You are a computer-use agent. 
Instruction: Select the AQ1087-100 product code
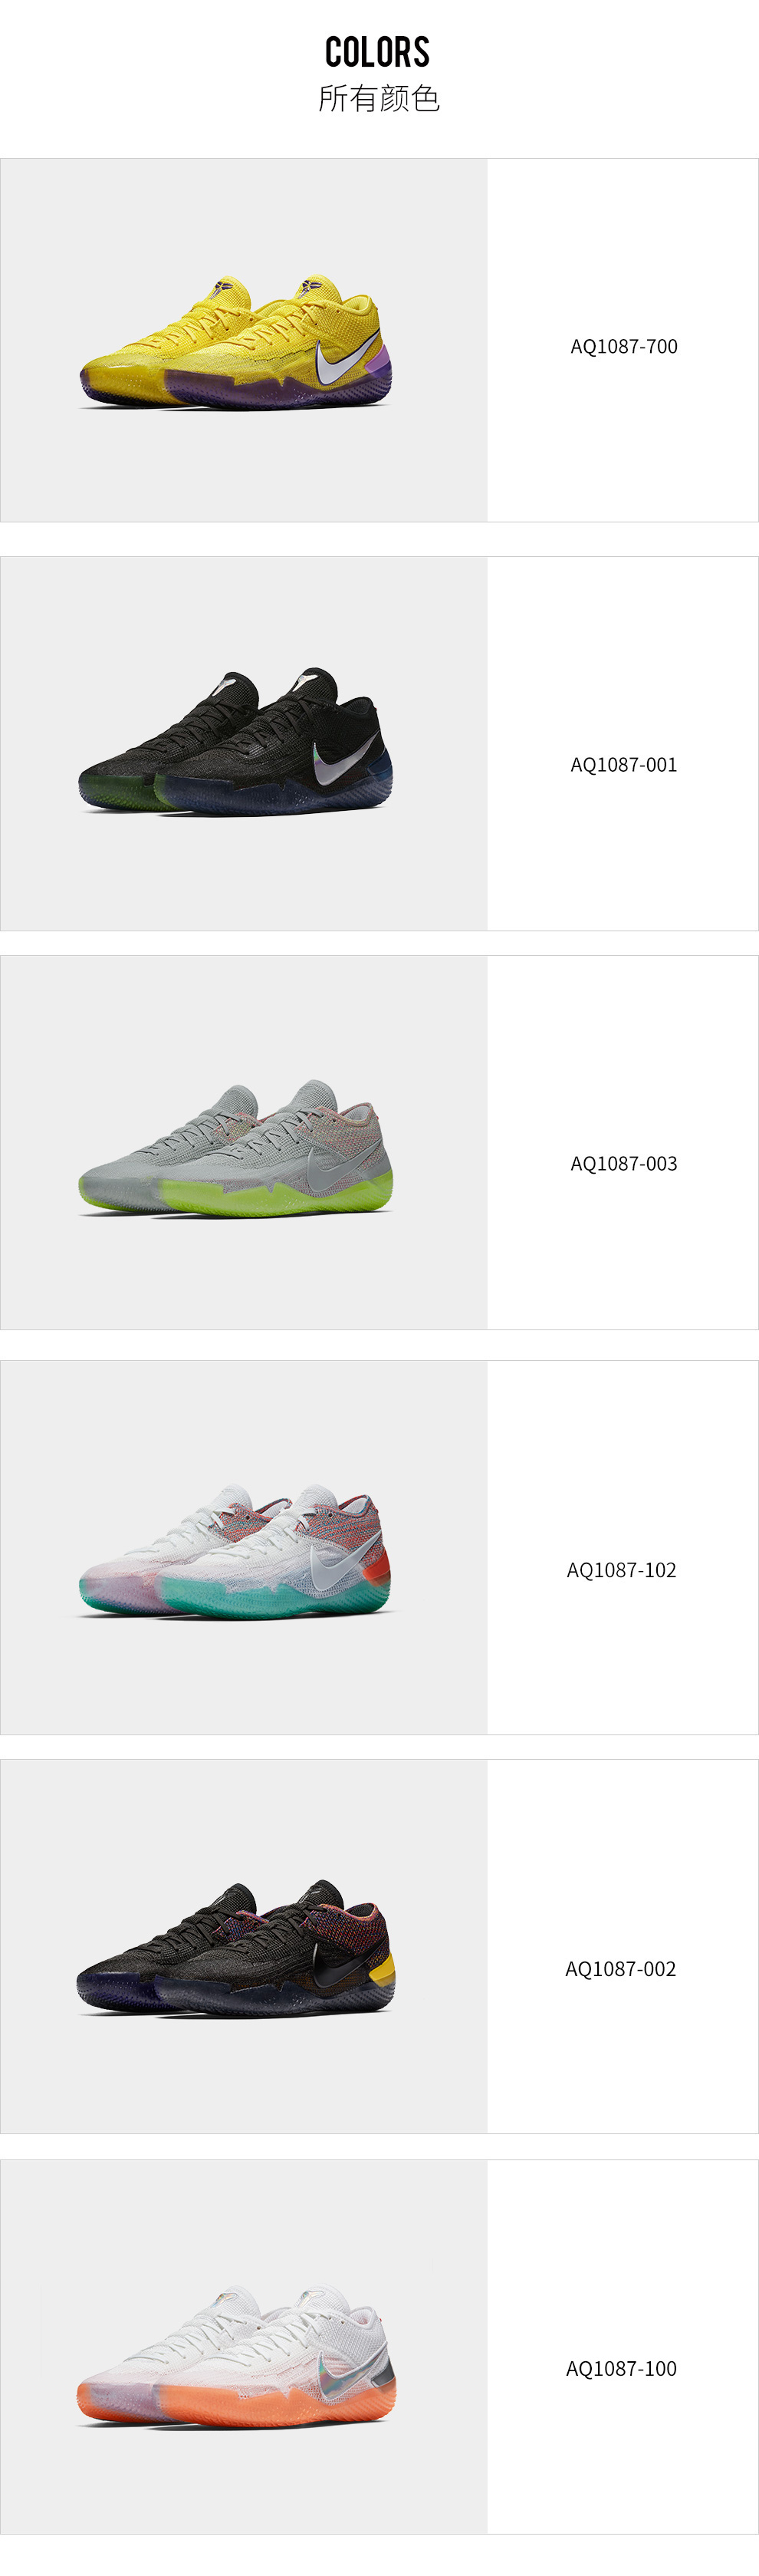pyautogui.click(x=622, y=2368)
